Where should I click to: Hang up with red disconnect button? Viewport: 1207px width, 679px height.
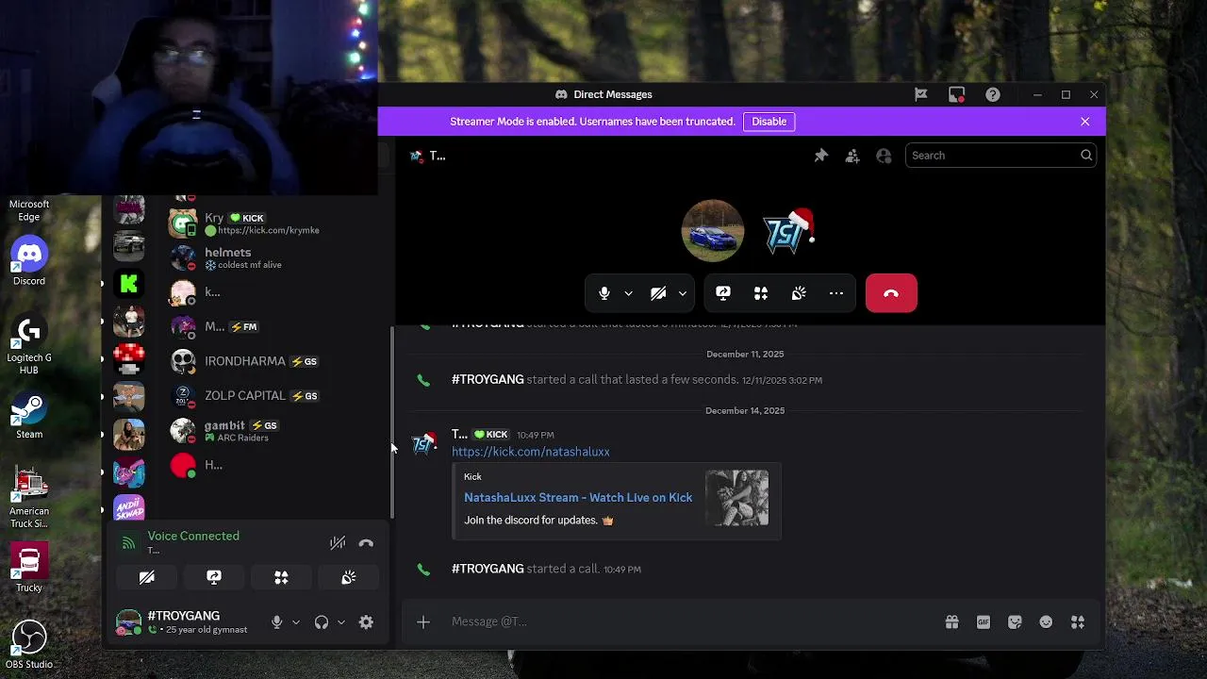point(891,293)
